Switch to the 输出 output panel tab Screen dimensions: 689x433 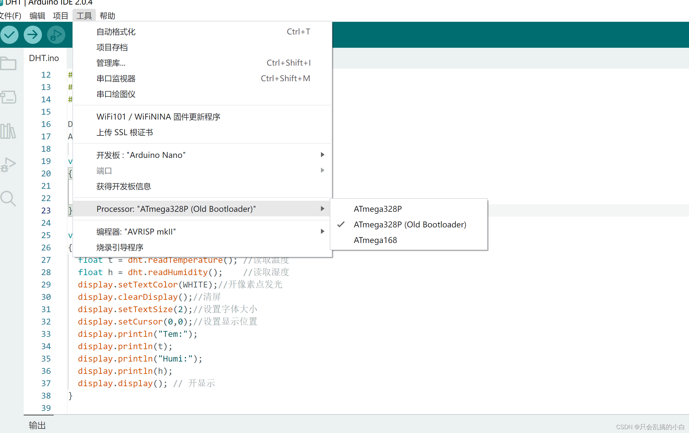click(x=37, y=425)
